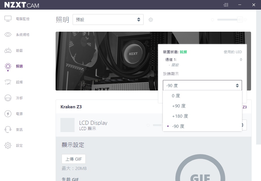Go to 遊戲 menu item
The height and width of the screenshot is (181, 261).
pyautogui.click(x=19, y=50)
